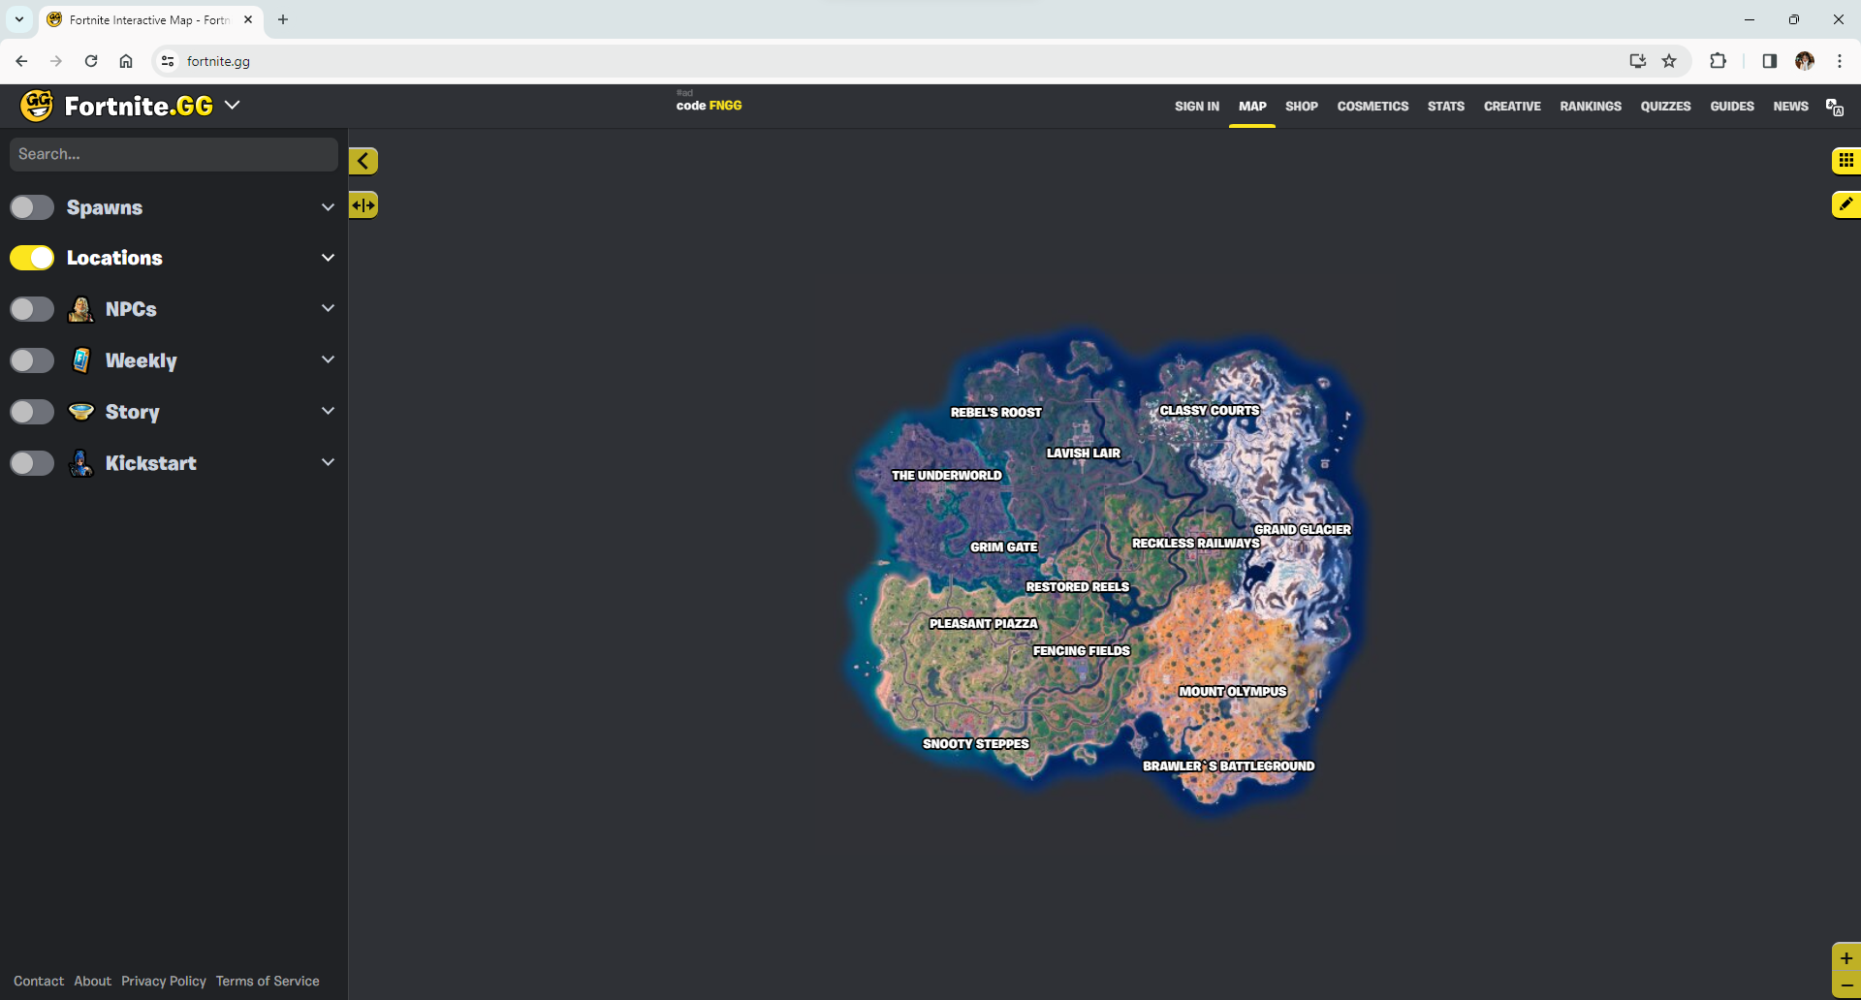Click the Weekly quests card icon
Screen dimensions: 1861x1000
(x=81, y=360)
